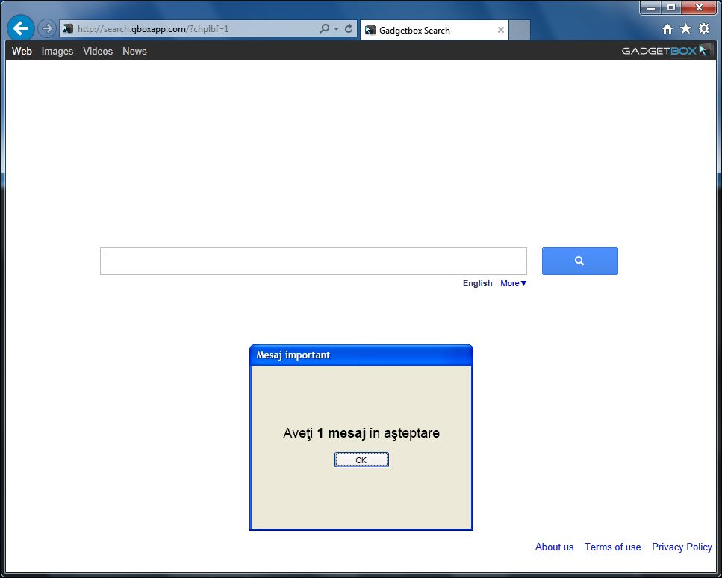Expand the More languages dropdown

point(513,283)
